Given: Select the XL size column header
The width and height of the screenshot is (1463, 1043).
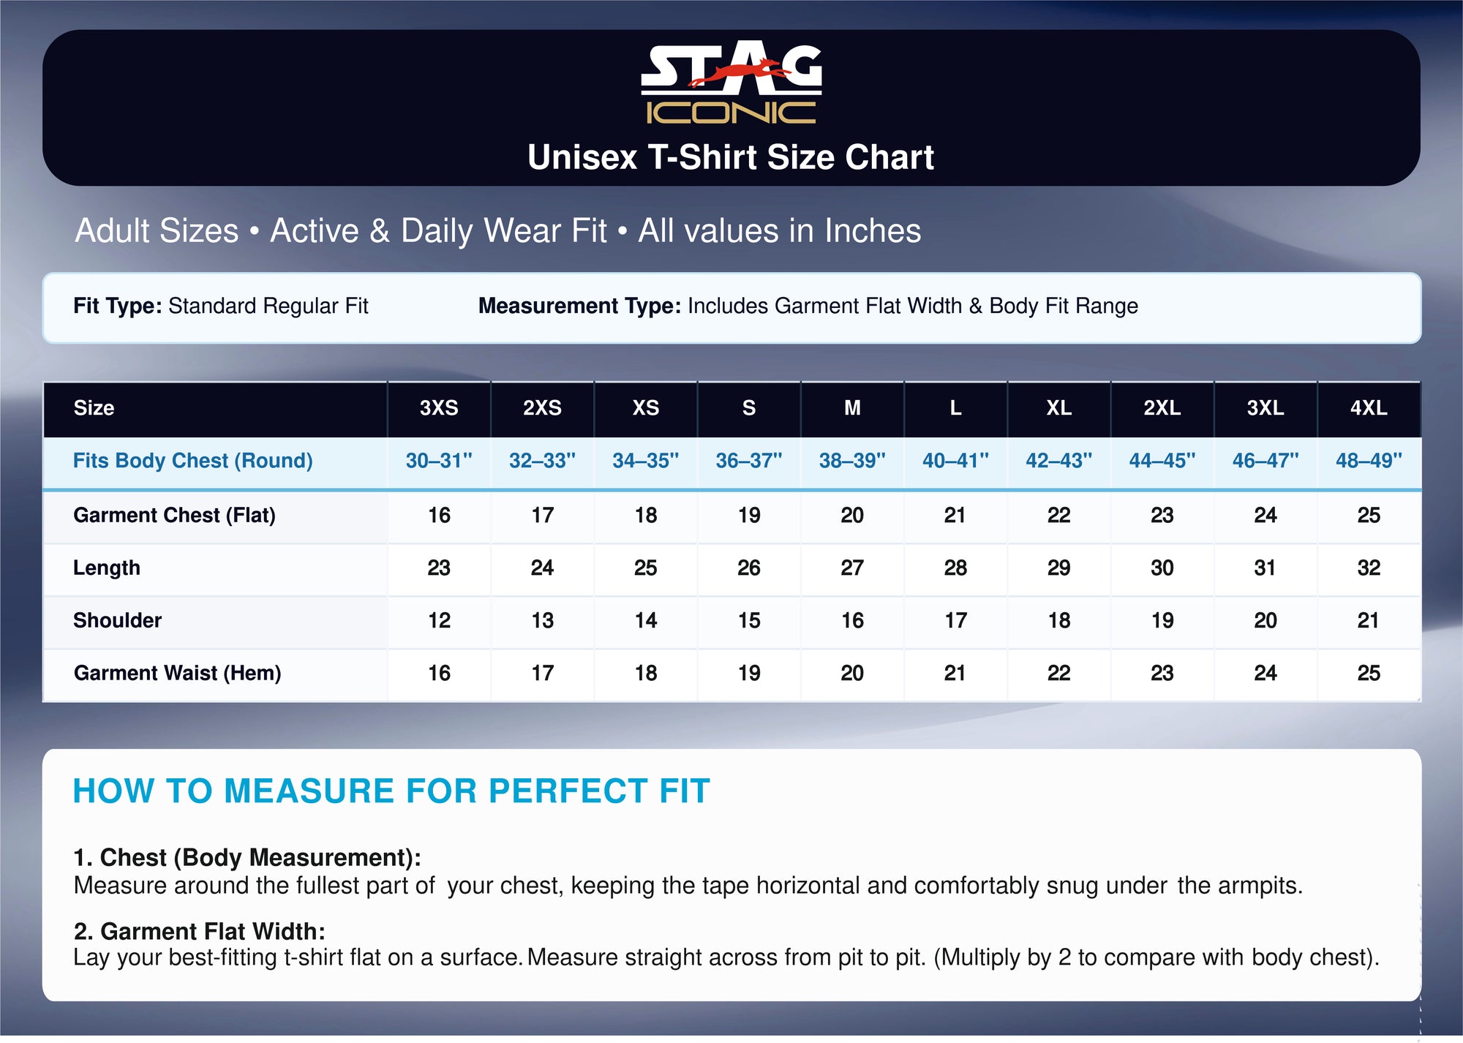Looking at the screenshot, I should [1058, 408].
